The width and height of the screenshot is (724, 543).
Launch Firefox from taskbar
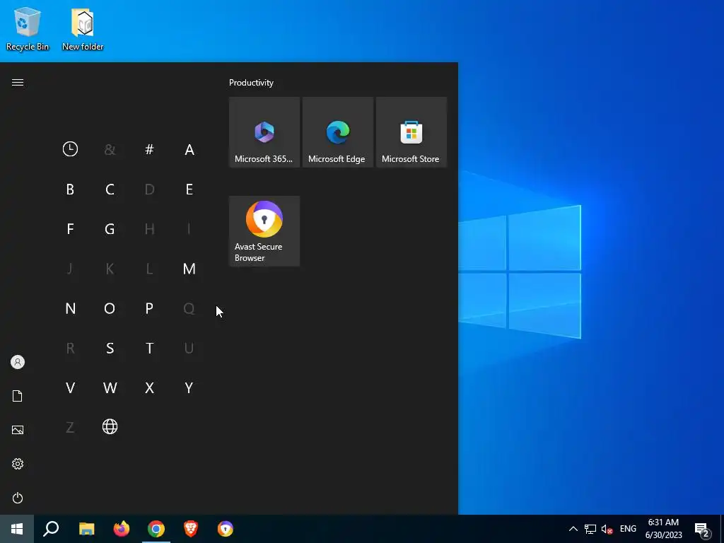point(122,529)
